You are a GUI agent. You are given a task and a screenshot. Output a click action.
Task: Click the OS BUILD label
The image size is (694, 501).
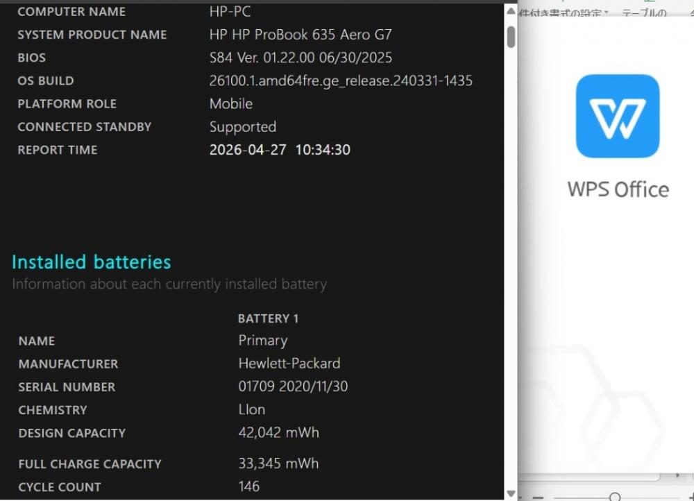click(x=46, y=80)
